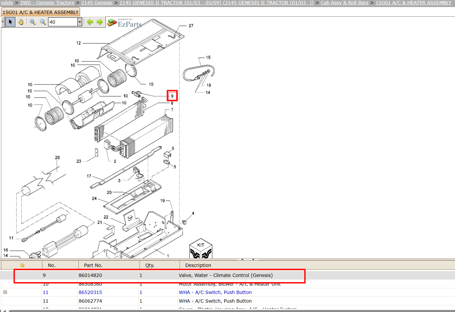Viewport: 455px width, 312px height.
Task: Click callout number 2 in the diagram
Action: coord(115,162)
